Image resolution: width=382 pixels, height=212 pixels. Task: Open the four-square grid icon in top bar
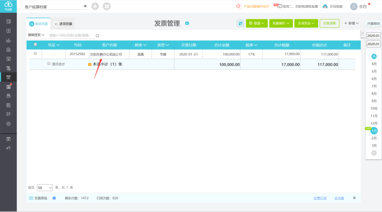pos(106,6)
